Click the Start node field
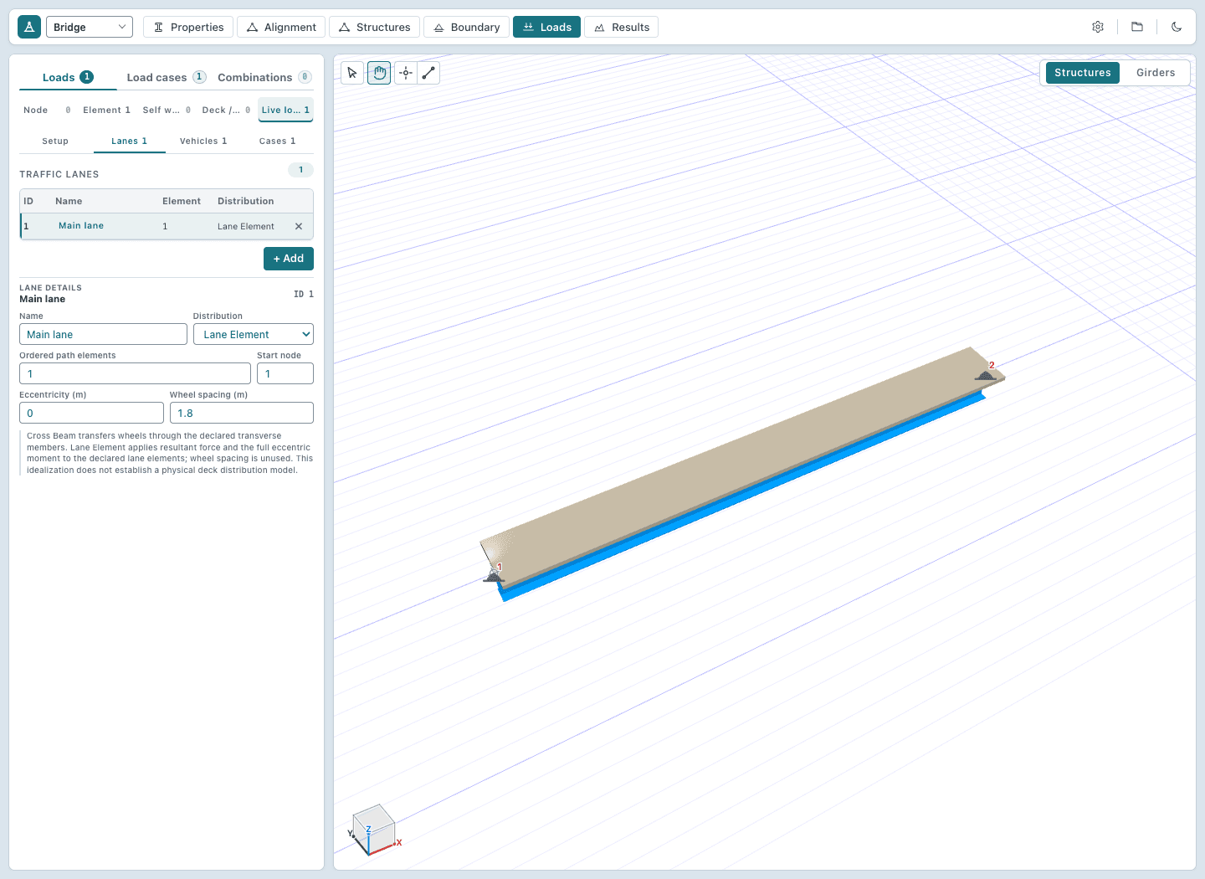The height and width of the screenshot is (879, 1205). (x=285, y=373)
